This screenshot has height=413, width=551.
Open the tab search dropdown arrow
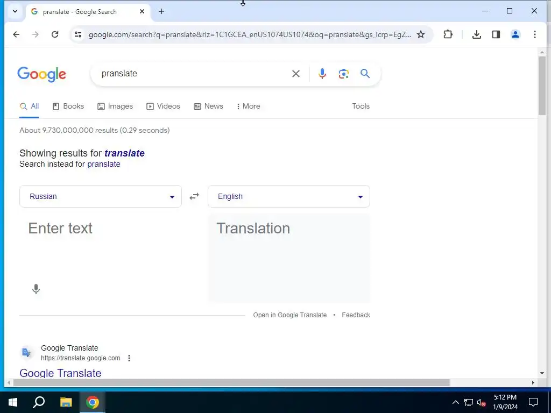pos(15,12)
